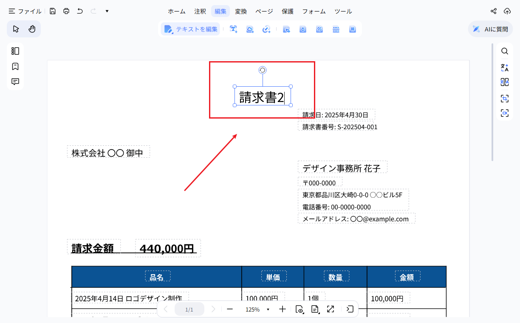
Task: Click the page number field 1/1
Action: click(189, 309)
